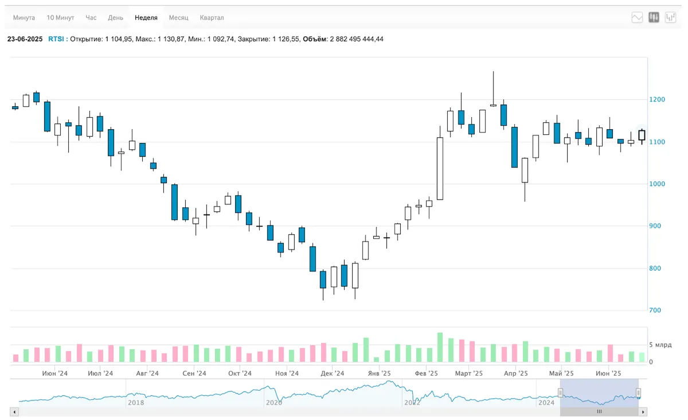Click the navigator scroll left arrow
Screen dimensions: 688x420
[x=15, y=411]
